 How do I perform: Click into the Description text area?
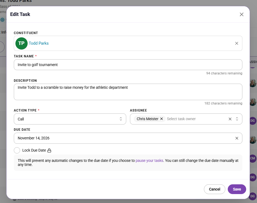pos(128,92)
